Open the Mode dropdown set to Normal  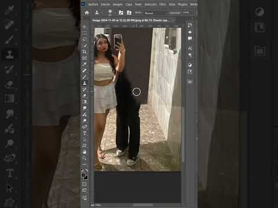[155, 13]
